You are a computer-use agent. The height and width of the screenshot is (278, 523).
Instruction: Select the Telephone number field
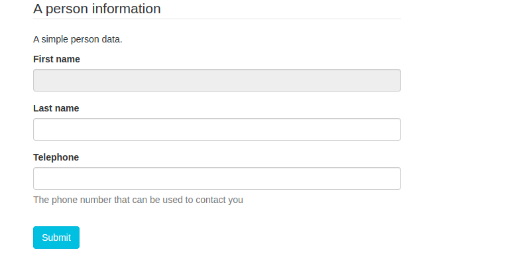pyautogui.click(x=217, y=178)
